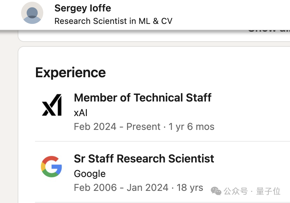Click the Google company logo
Screen dimensions: 290x203
tap(51, 166)
